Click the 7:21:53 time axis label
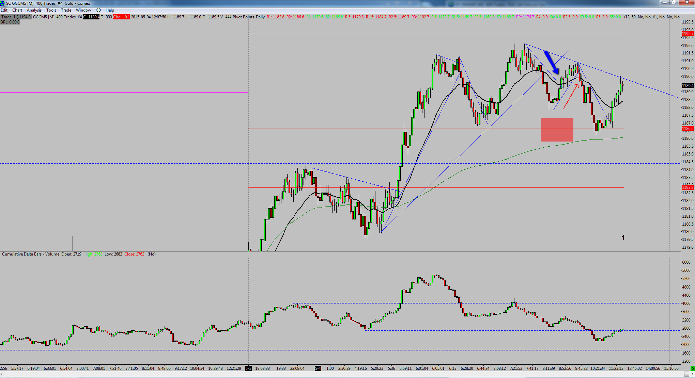Image resolution: width=695 pixels, height=378 pixels. [516, 368]
